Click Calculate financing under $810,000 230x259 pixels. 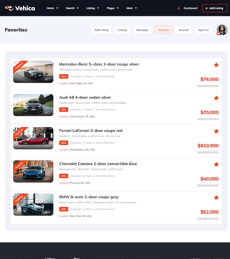point(208,152)
